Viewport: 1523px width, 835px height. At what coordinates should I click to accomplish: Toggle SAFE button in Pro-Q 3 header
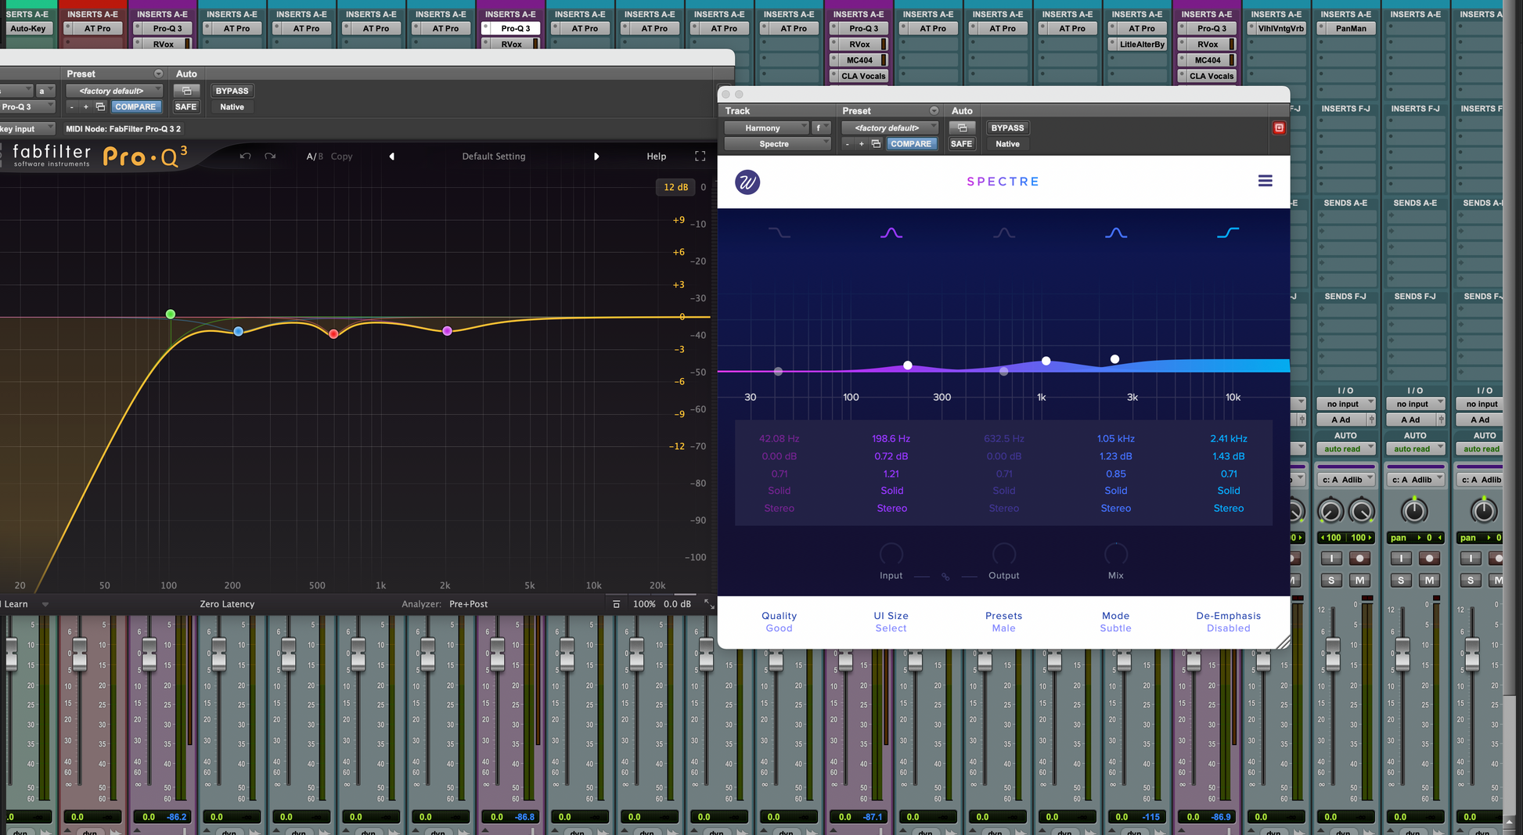[x=185, y=107]
